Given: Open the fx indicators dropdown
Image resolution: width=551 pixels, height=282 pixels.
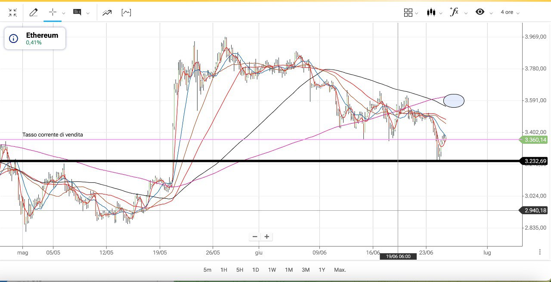Looking at the screenshot, I should click(457, 12).
